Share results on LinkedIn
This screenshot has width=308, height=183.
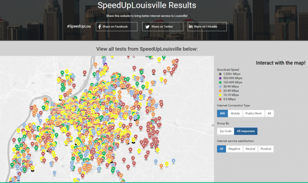207,26
